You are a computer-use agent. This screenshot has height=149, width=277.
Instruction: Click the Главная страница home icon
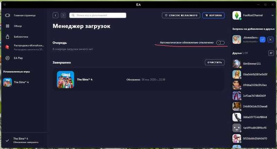click(7, 15)
